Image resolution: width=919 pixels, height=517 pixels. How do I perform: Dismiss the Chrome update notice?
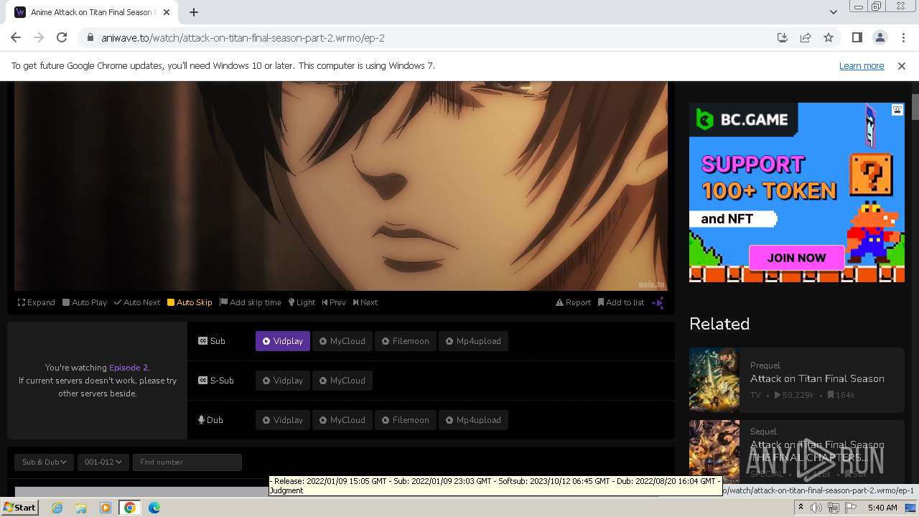tap(902, 66)
